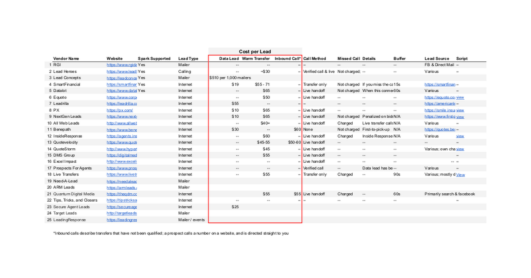Open the RGI website link

click(x=122, y=65)
